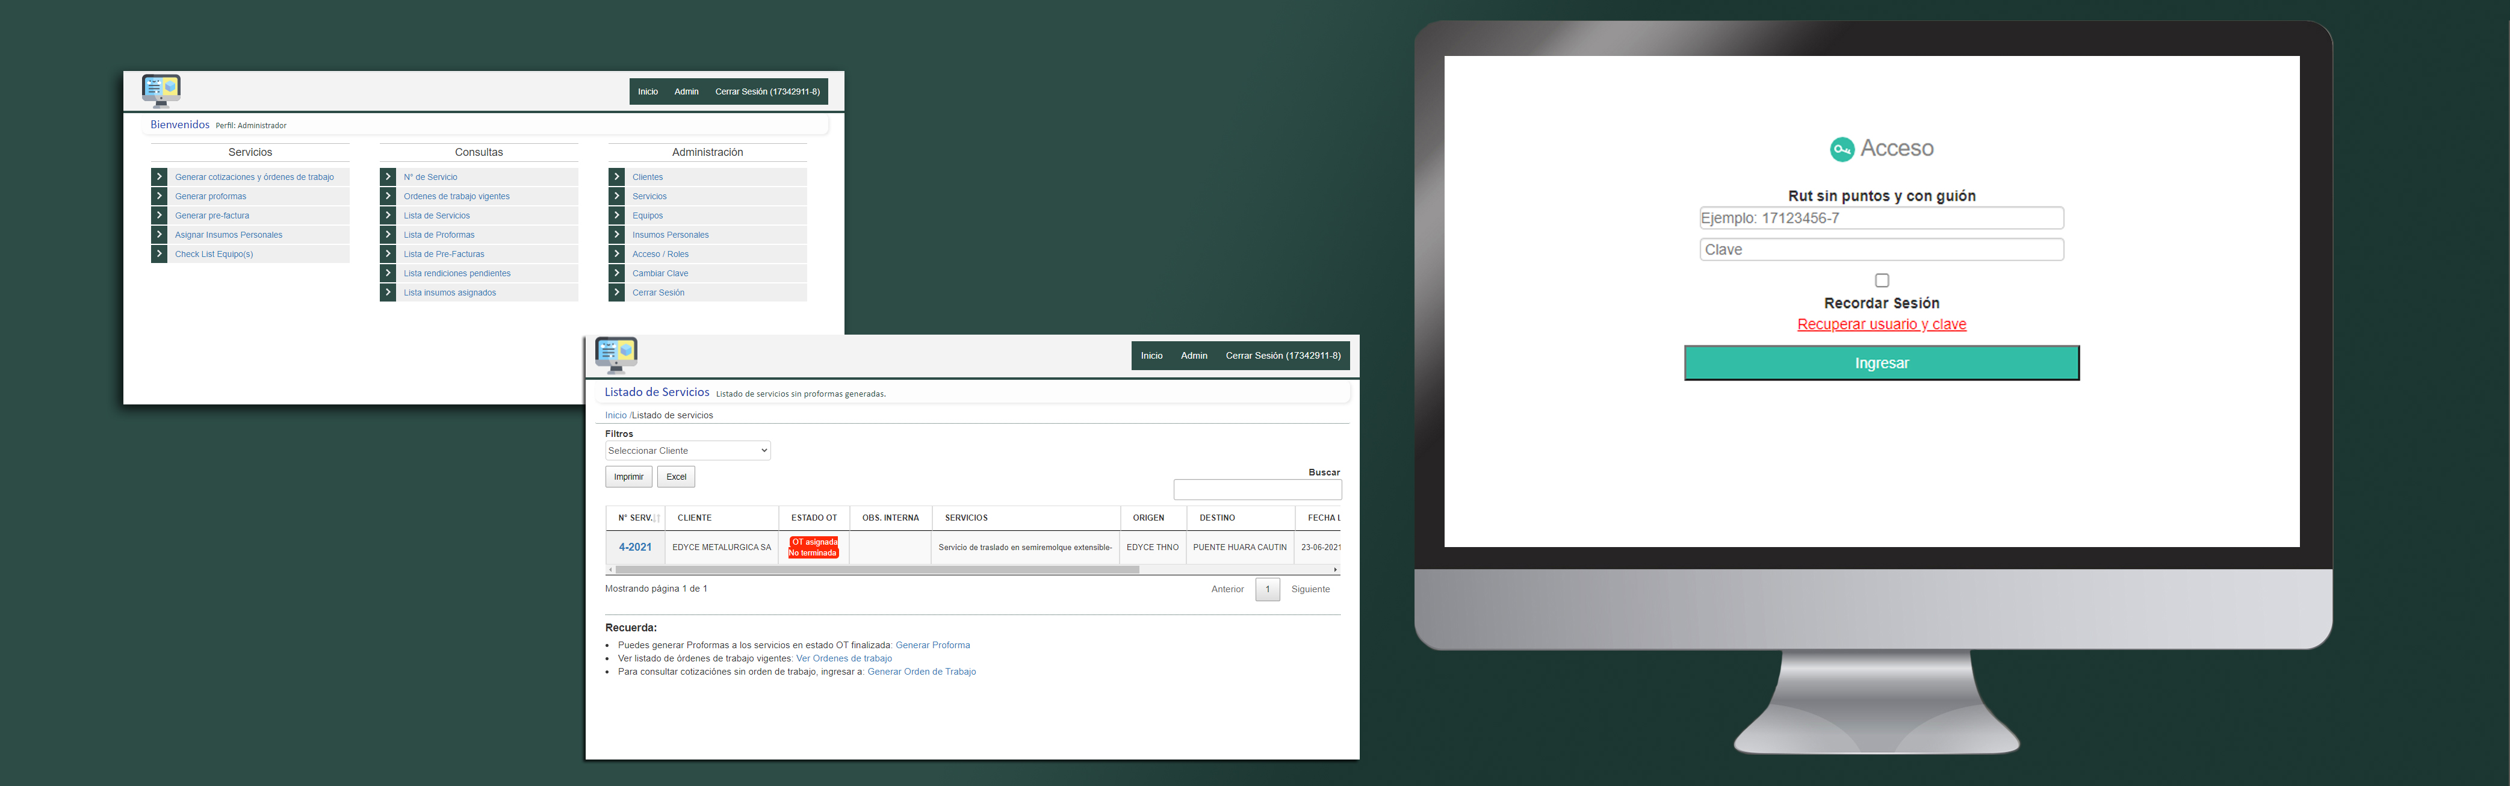2510x786 pixels.
Task: Click Admin in the Listado de Servicios navbar
Action: [1194, 356]
